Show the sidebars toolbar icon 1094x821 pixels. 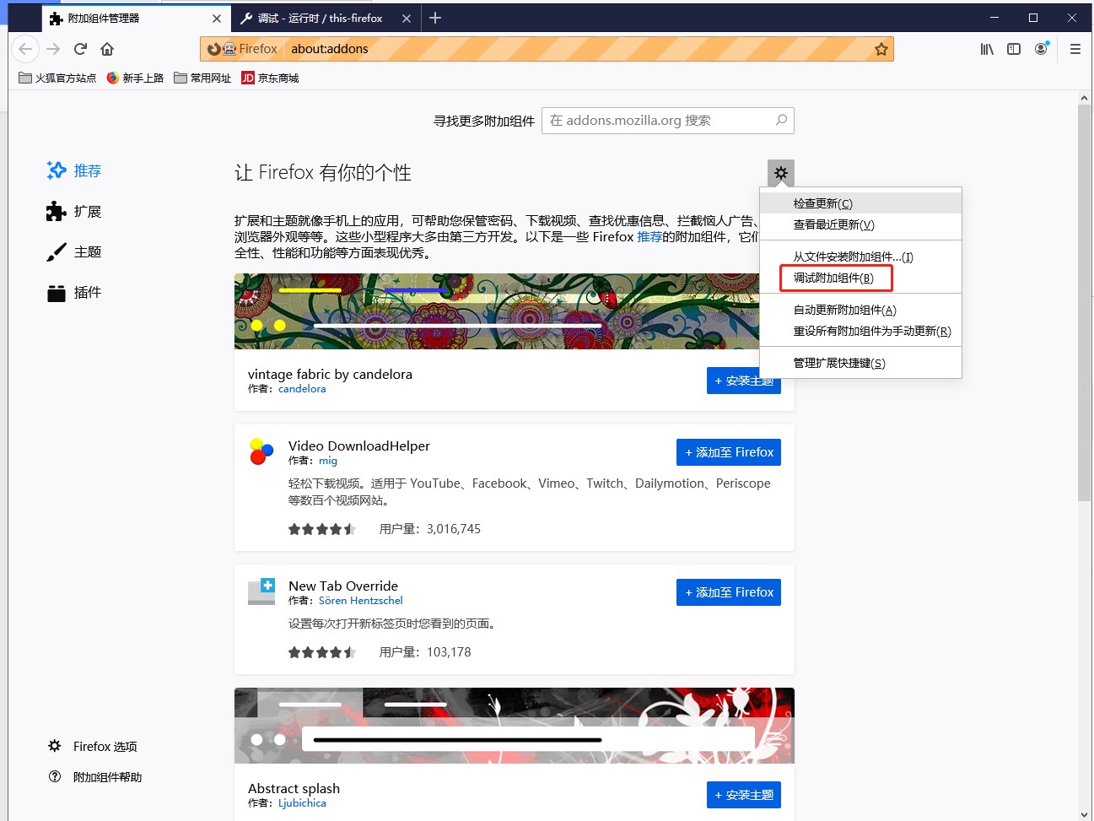click(1014, 49)
